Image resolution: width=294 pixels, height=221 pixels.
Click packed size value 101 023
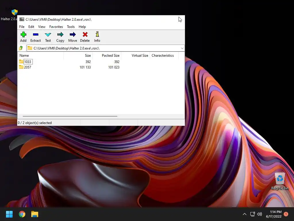114,67
